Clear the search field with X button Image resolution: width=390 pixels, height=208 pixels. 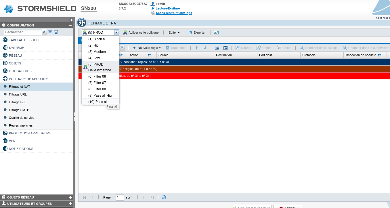tap(44, 32)
